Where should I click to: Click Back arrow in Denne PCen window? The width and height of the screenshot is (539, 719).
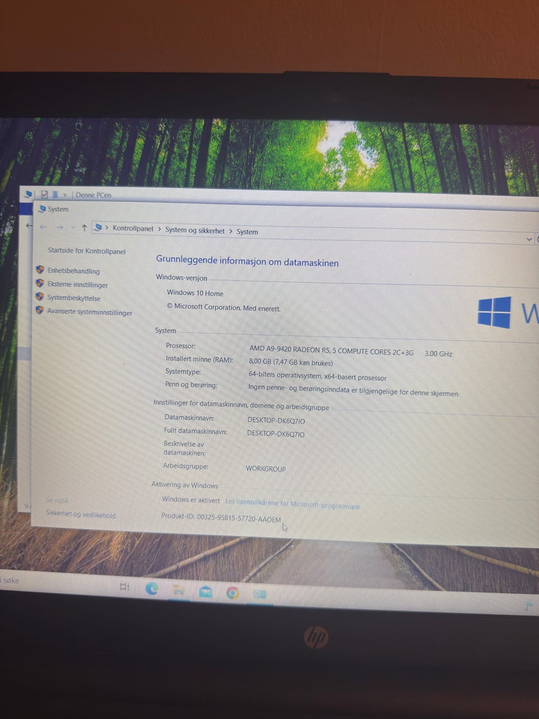pyautogui.click(x=29, y=226)
